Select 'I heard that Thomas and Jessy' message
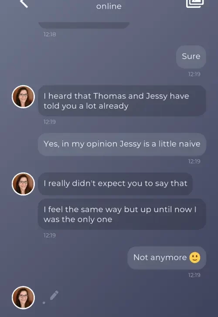 [122, 101]
